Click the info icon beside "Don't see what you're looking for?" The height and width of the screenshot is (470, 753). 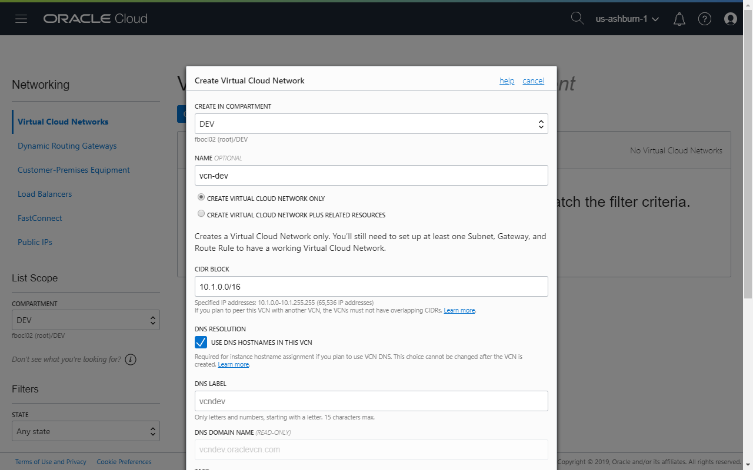(x=130, y=360)
